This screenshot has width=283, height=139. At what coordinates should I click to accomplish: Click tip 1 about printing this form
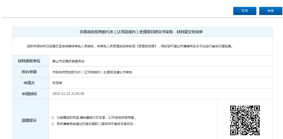click(94, 118)
